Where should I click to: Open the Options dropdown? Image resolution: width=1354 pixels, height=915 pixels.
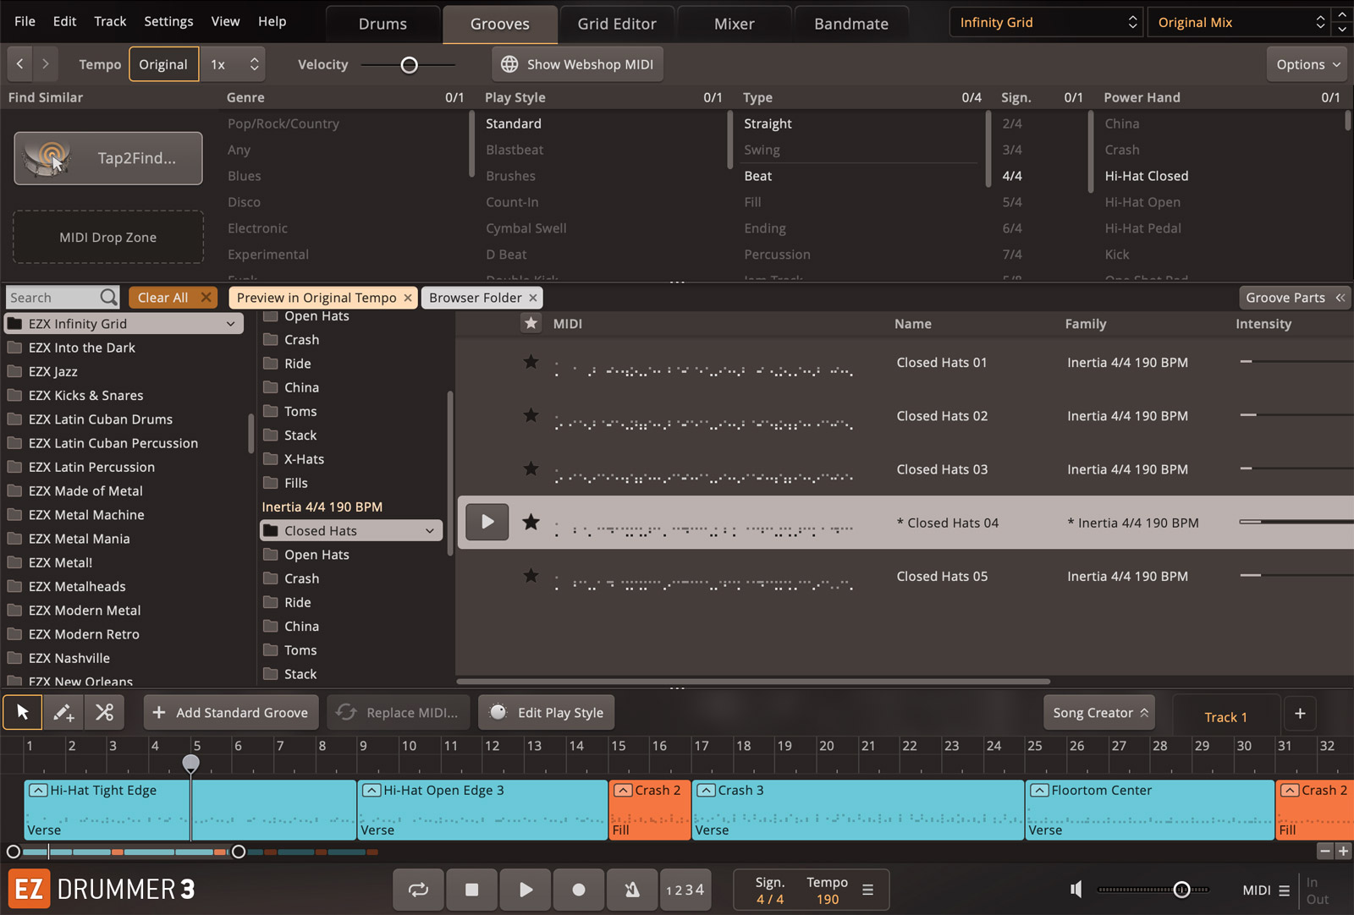pos(1308,64)
